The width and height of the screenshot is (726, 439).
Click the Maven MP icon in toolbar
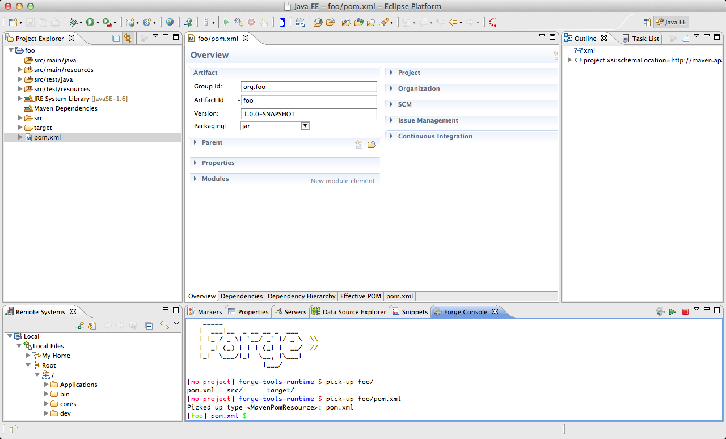click(300, 22)
